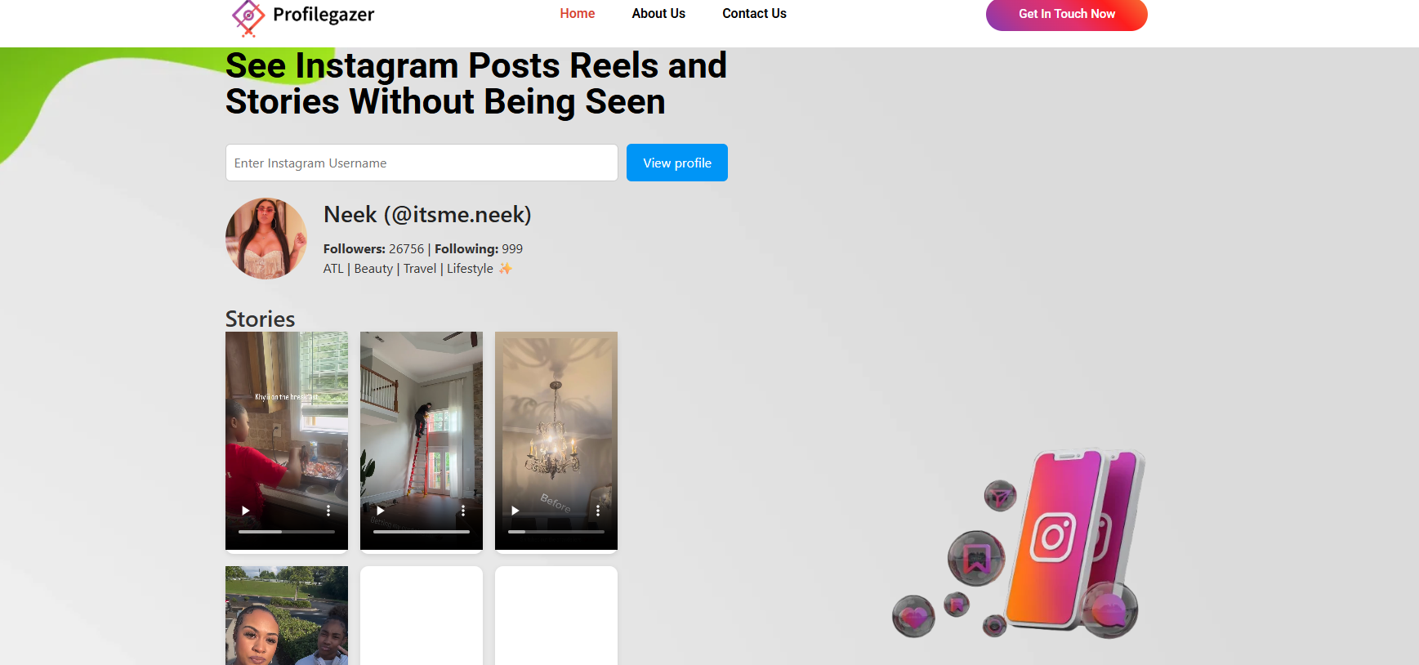Click the Followers: 26756 text
The height and width of the screenshot is (665, 1419).
pos(373,249)
